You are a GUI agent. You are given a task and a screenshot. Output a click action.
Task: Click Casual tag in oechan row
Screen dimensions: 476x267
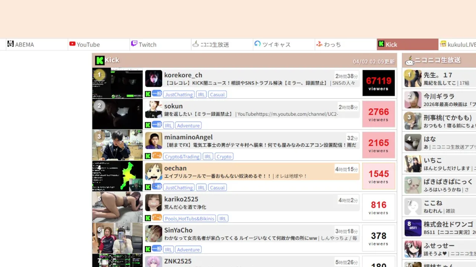click(x=217, y=188)
